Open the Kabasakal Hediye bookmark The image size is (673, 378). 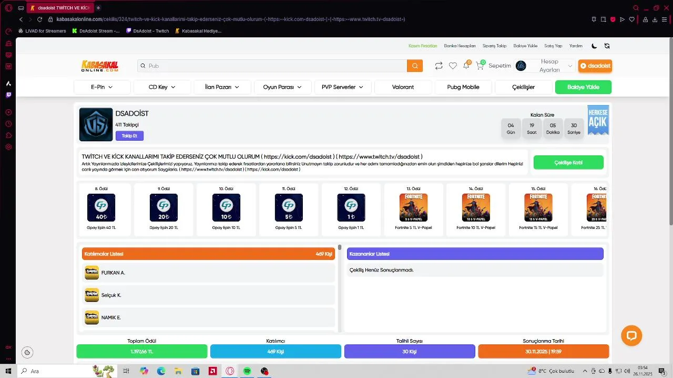[x=198, y=31]
